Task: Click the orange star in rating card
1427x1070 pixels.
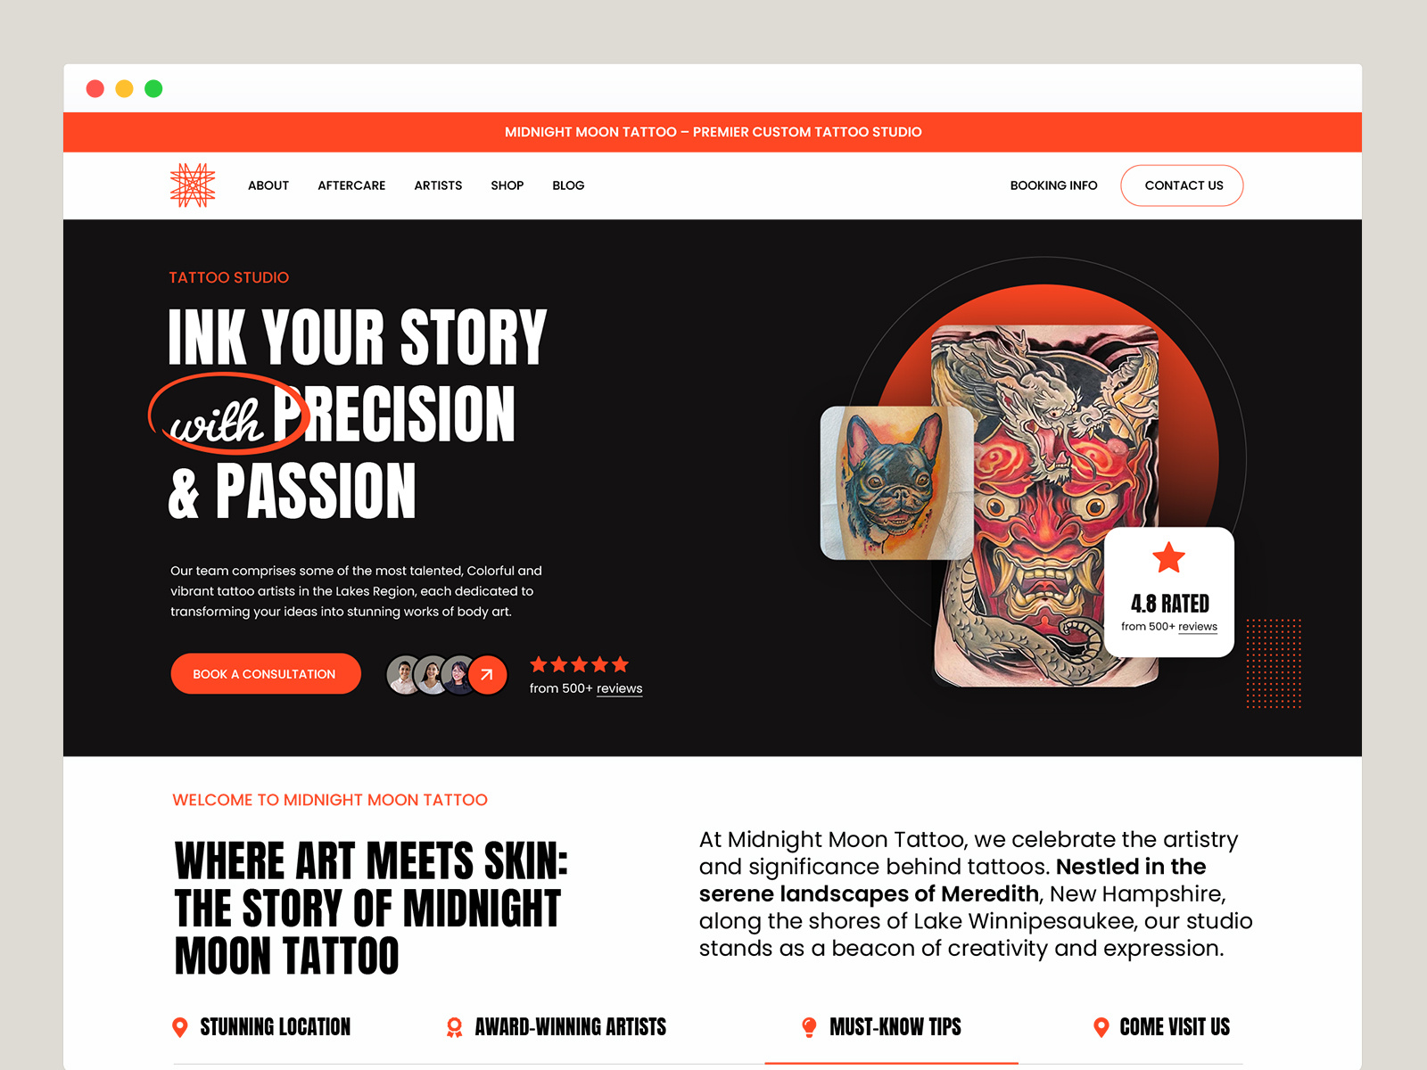Action: tap(1168, 557)
